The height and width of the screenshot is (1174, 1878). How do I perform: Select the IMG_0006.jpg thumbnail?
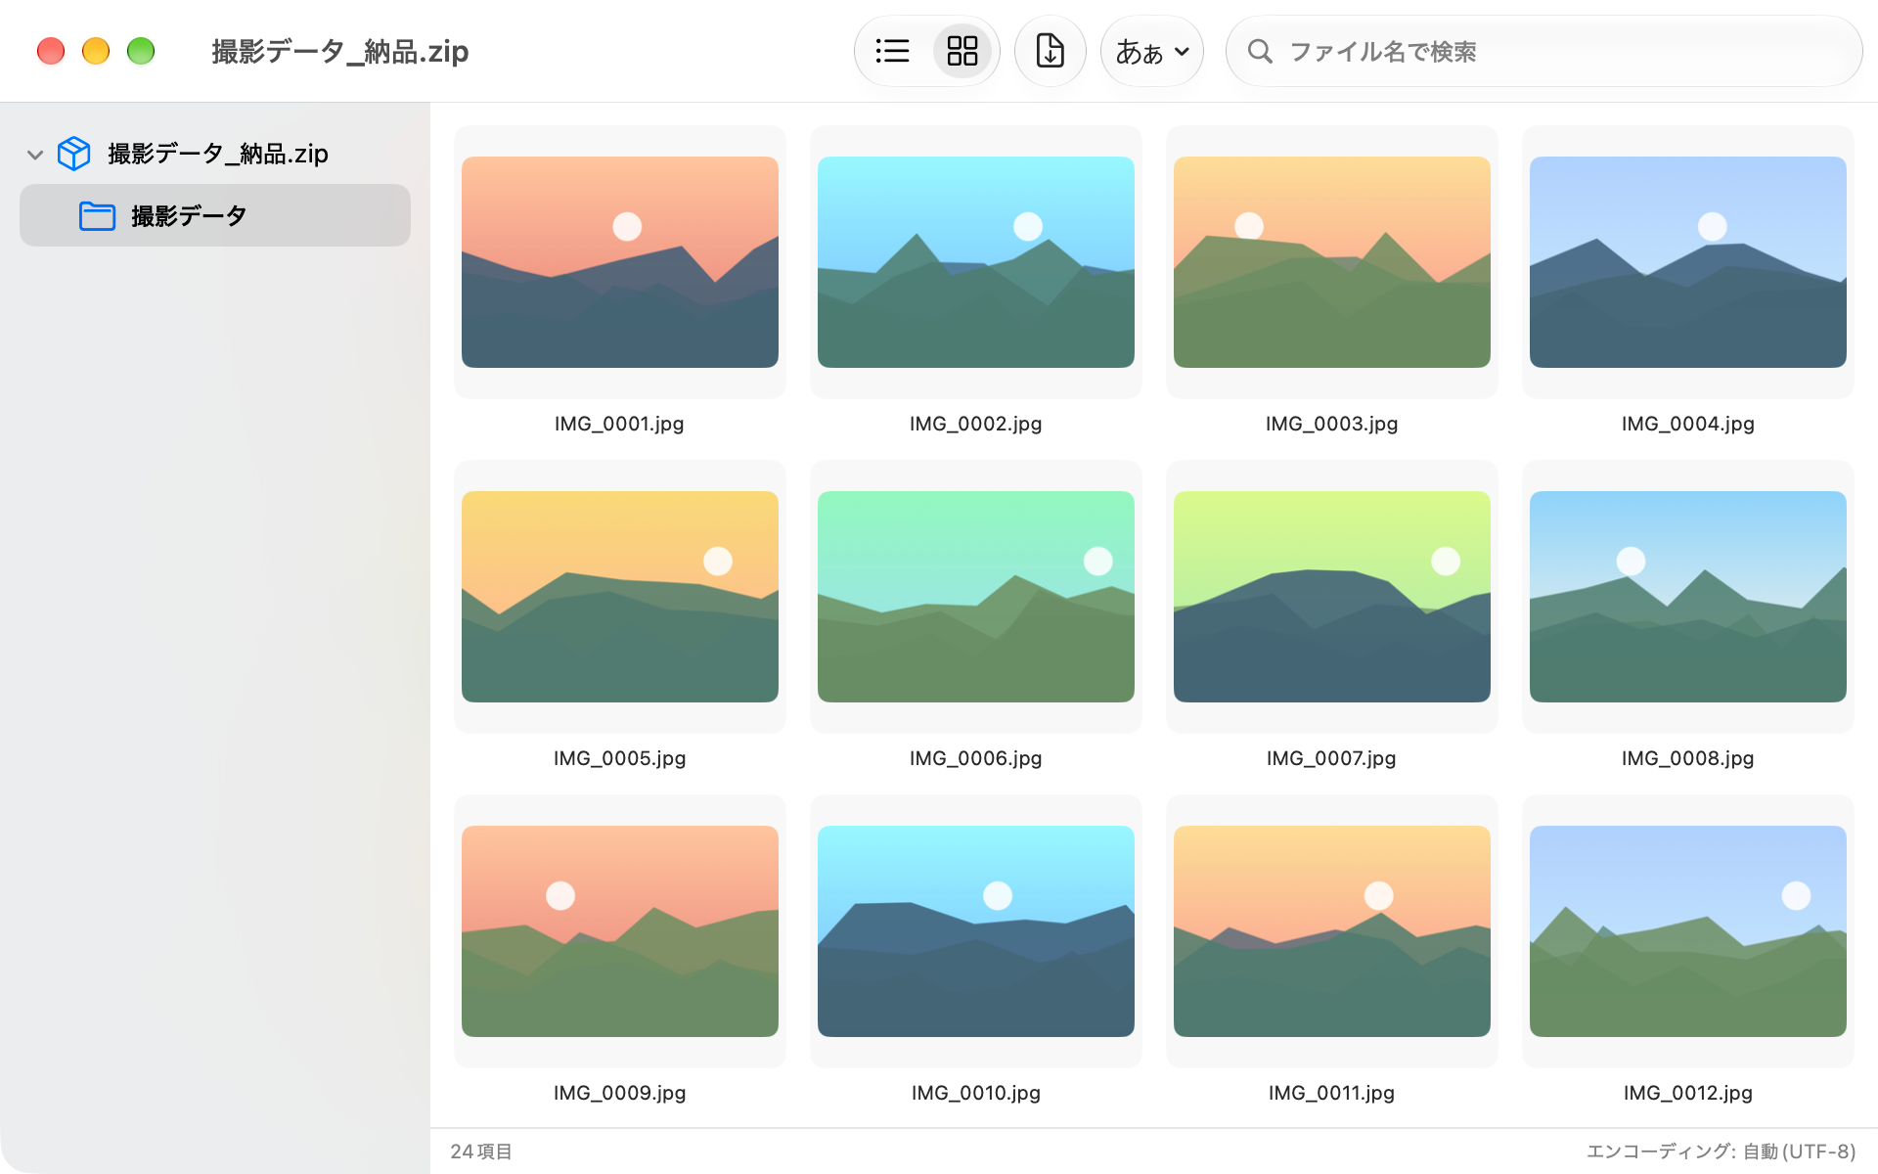(x=976, y=597)
